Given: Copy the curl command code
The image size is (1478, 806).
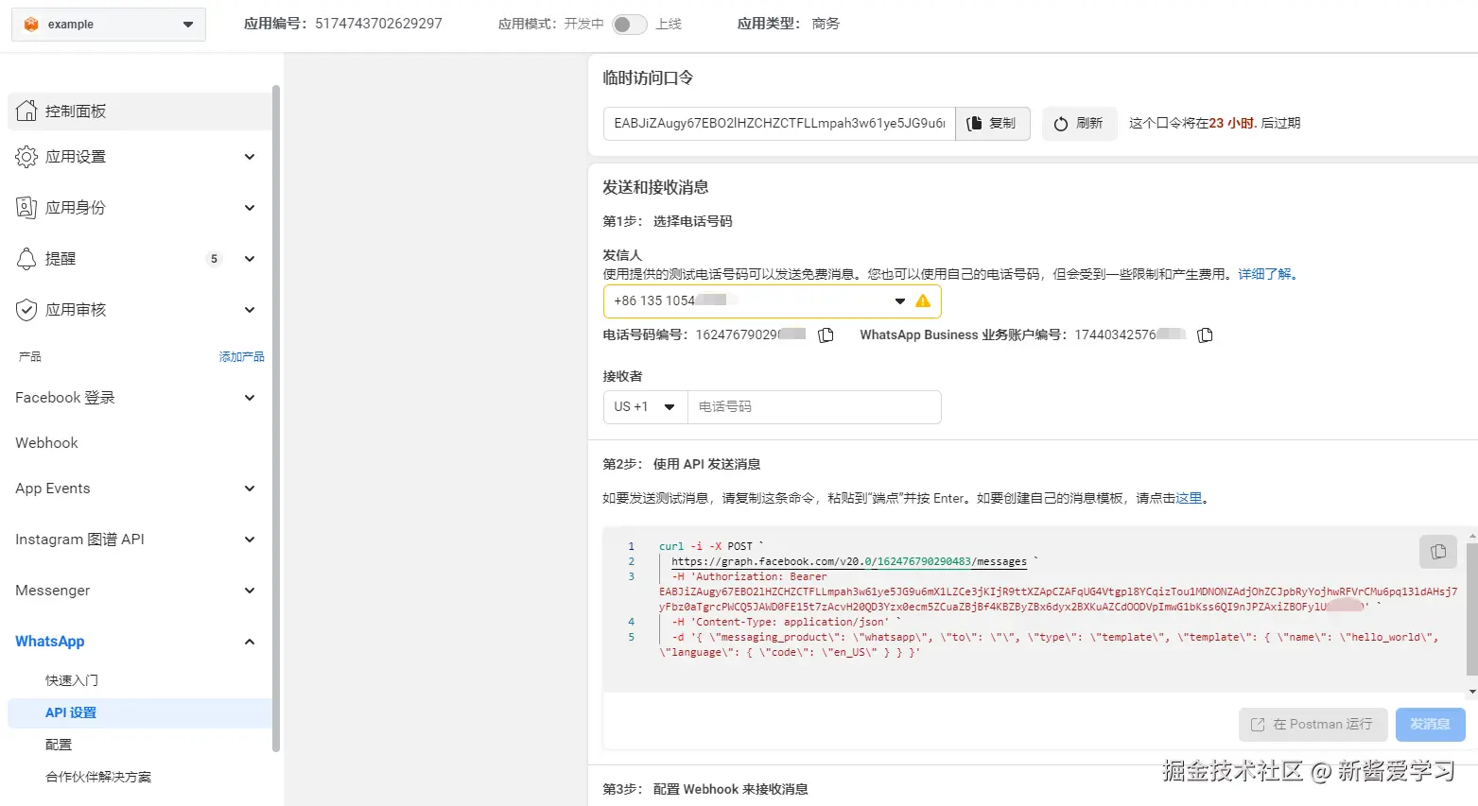Looking at the screenshot, I should pyautogui.click(x=1438, y=552).
